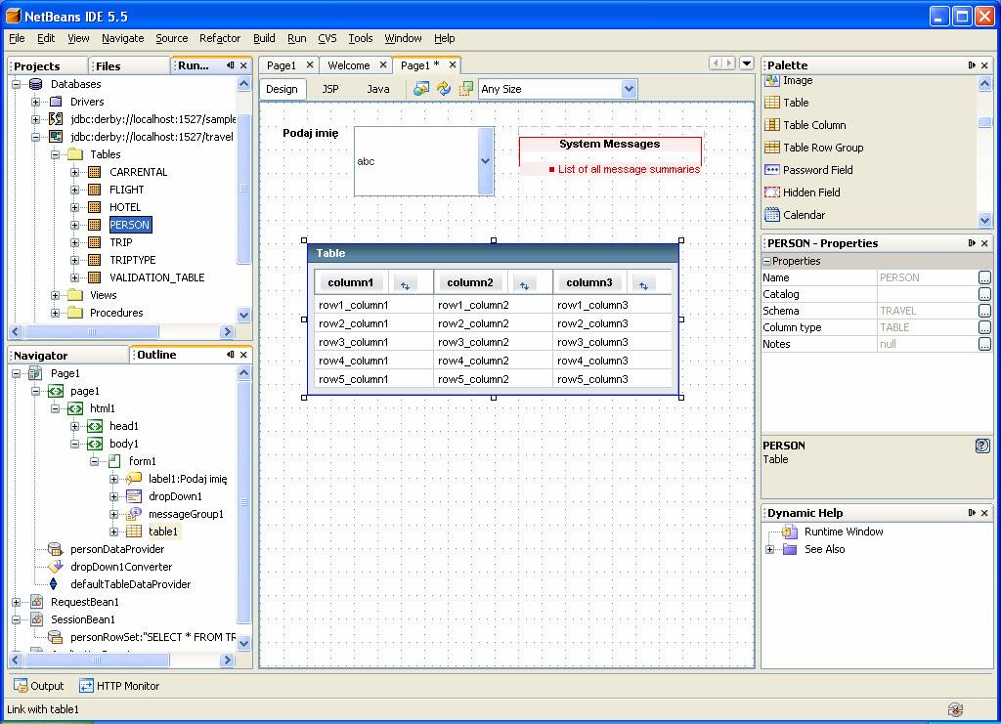The image size is (1001, 724).
Task: Expand the FLIGHT table node
Action: coord(74,190)
